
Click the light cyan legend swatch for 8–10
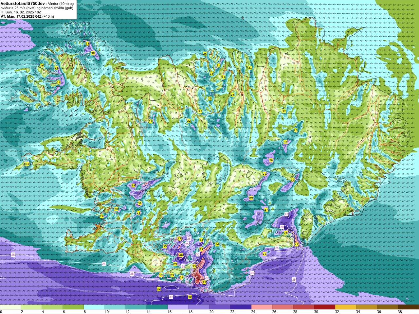[x=94, y=307]
